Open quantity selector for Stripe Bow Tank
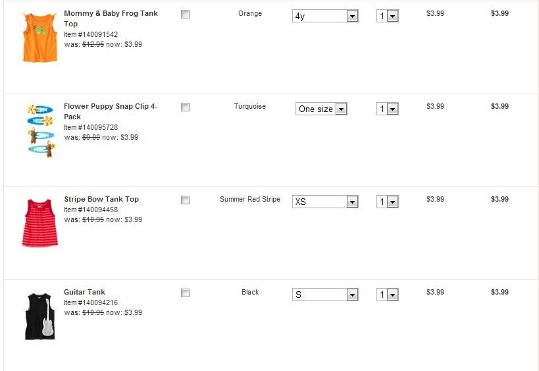The image size is (539, 371). click(x=388, y=202)
